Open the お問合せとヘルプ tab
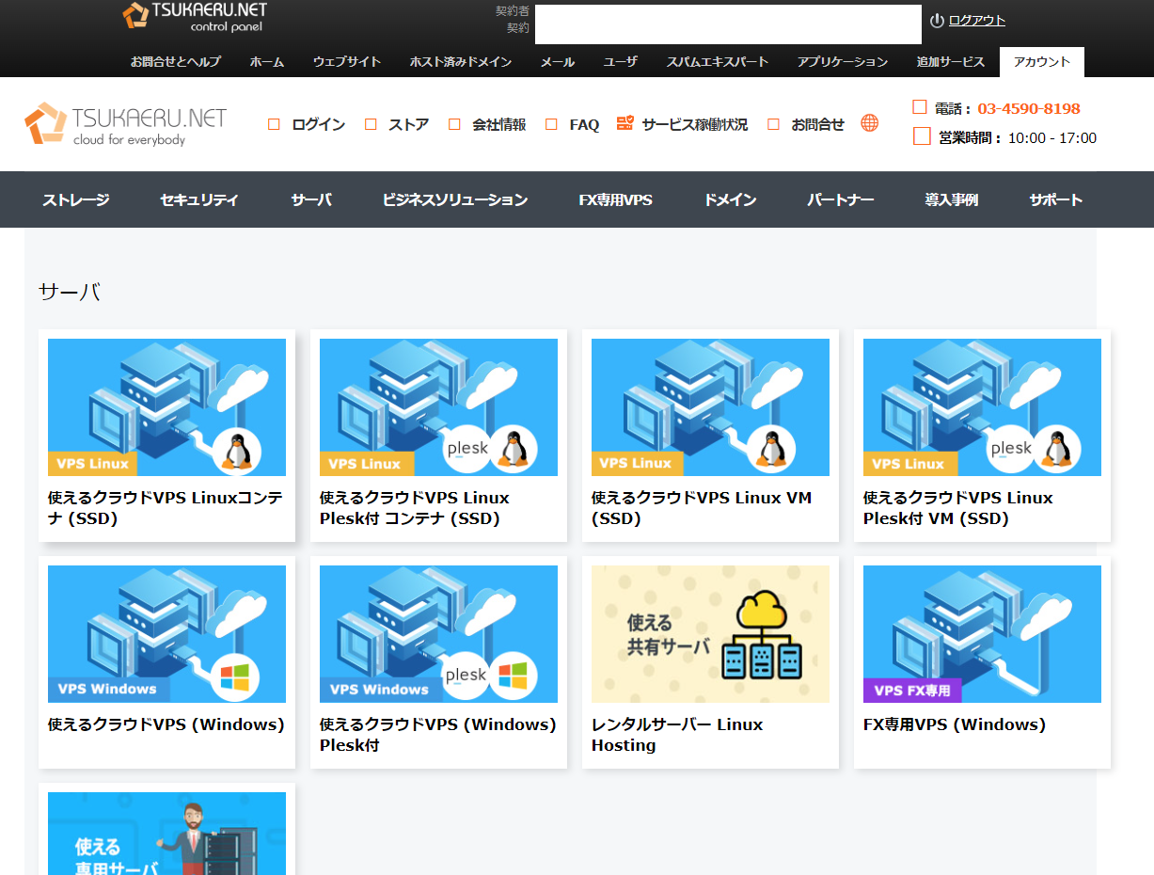 click(x=176, y=62)
